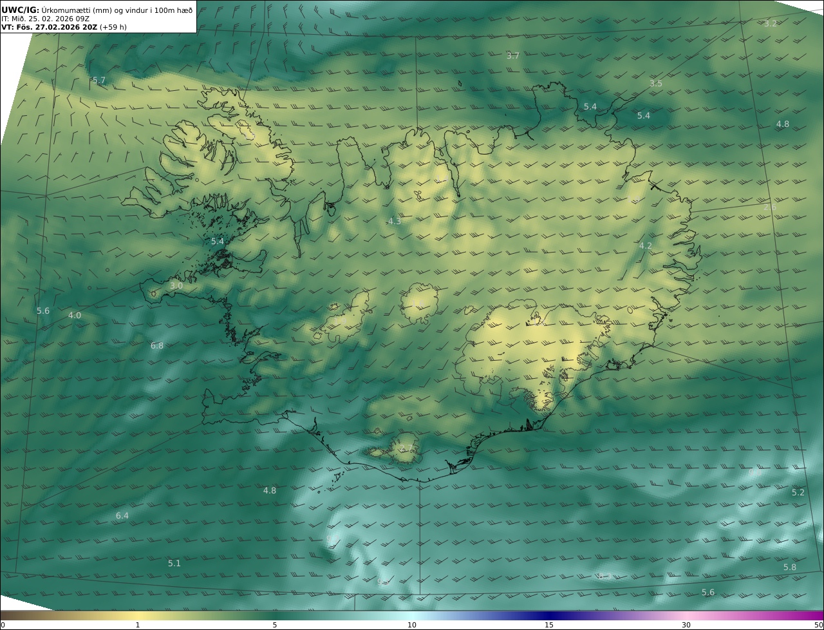Click the 'VT: Fös. 27.02.2026 20Z' valid time
824x630 pixels.
49,28
